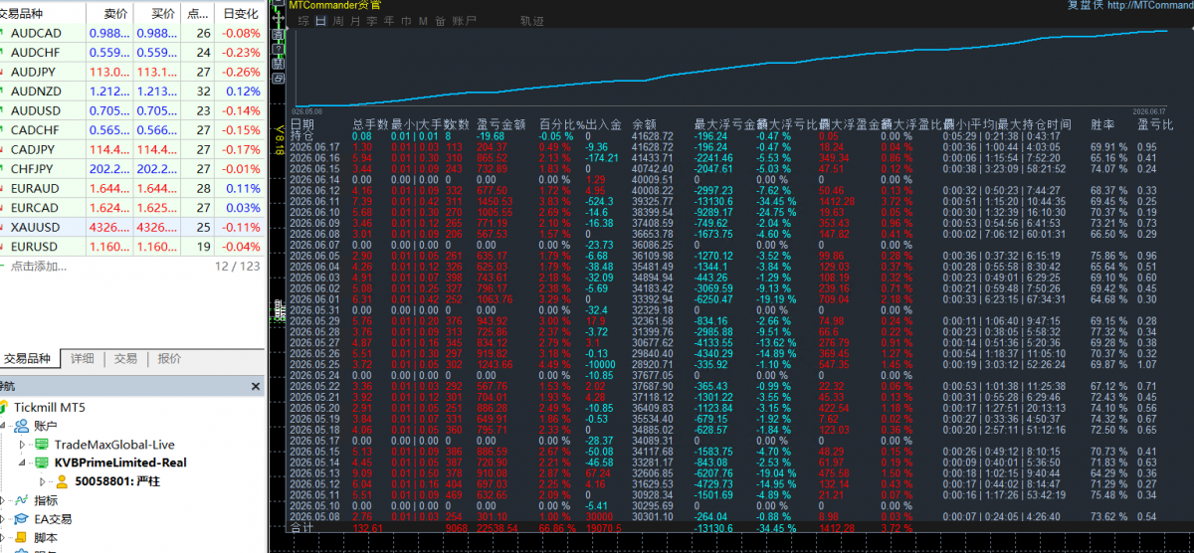Click the EA trading graduation cap icon
This screenshot has width=1194, height=553.
pyautogui.click(x=21, y=518)
